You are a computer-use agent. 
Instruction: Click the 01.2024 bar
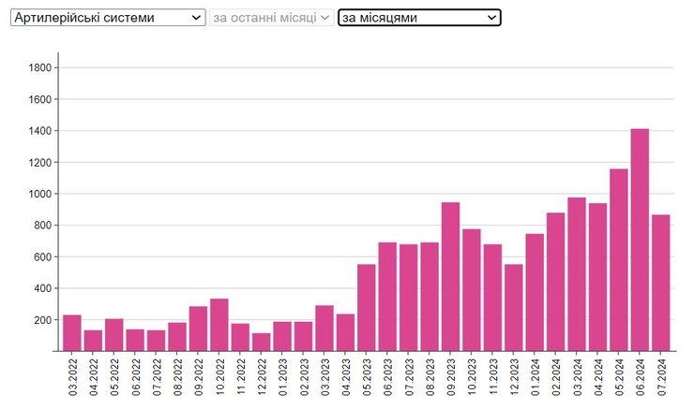[x=535, y=292]
